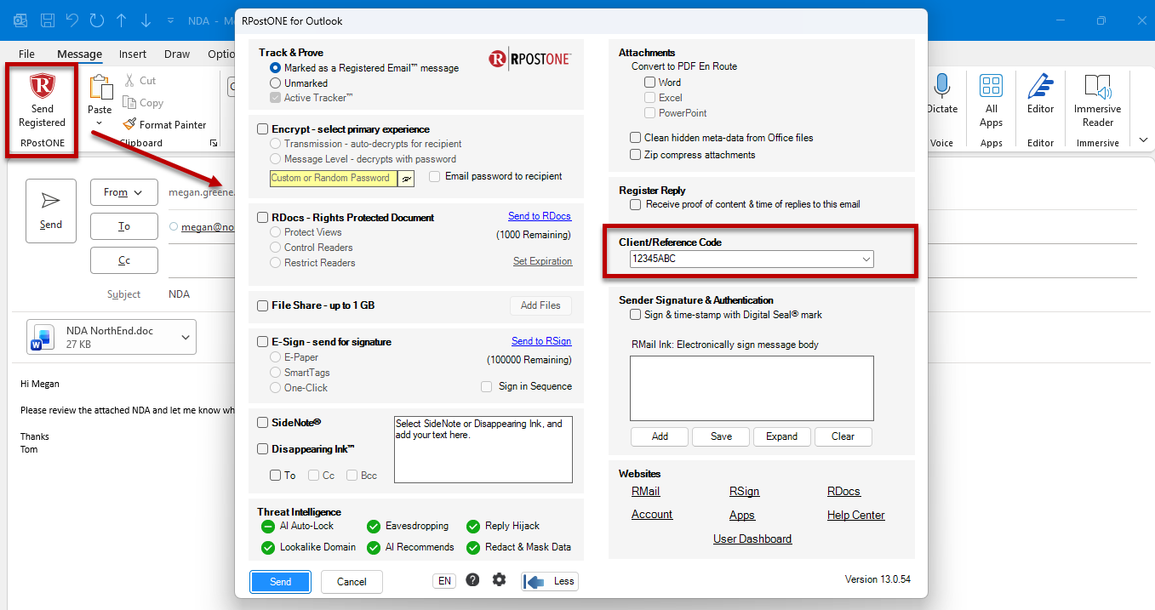The image size is (1155, 610).
Task: Open the Client/Reference Code dropdown
Action: (866, 259)
